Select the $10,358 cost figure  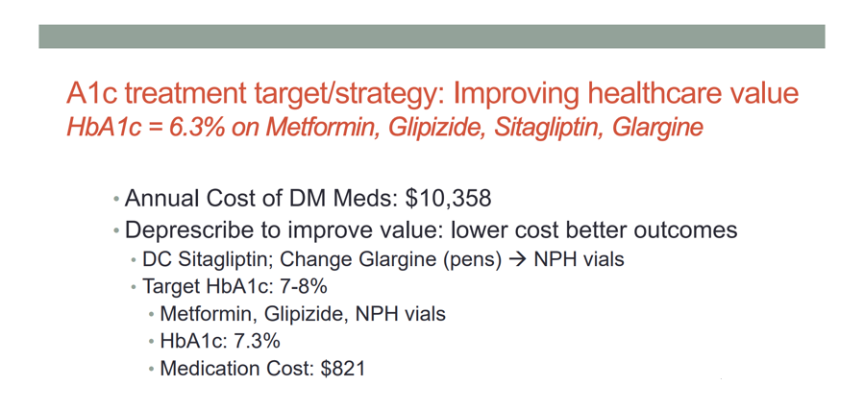(x=448, y=198)
